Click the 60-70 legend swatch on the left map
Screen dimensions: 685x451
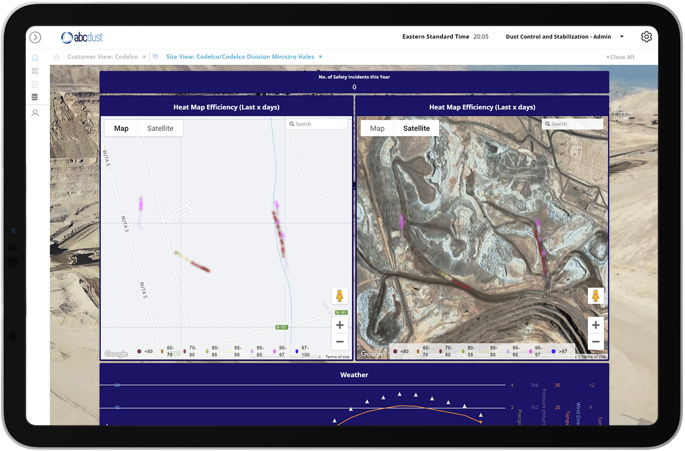coord(162,351)
